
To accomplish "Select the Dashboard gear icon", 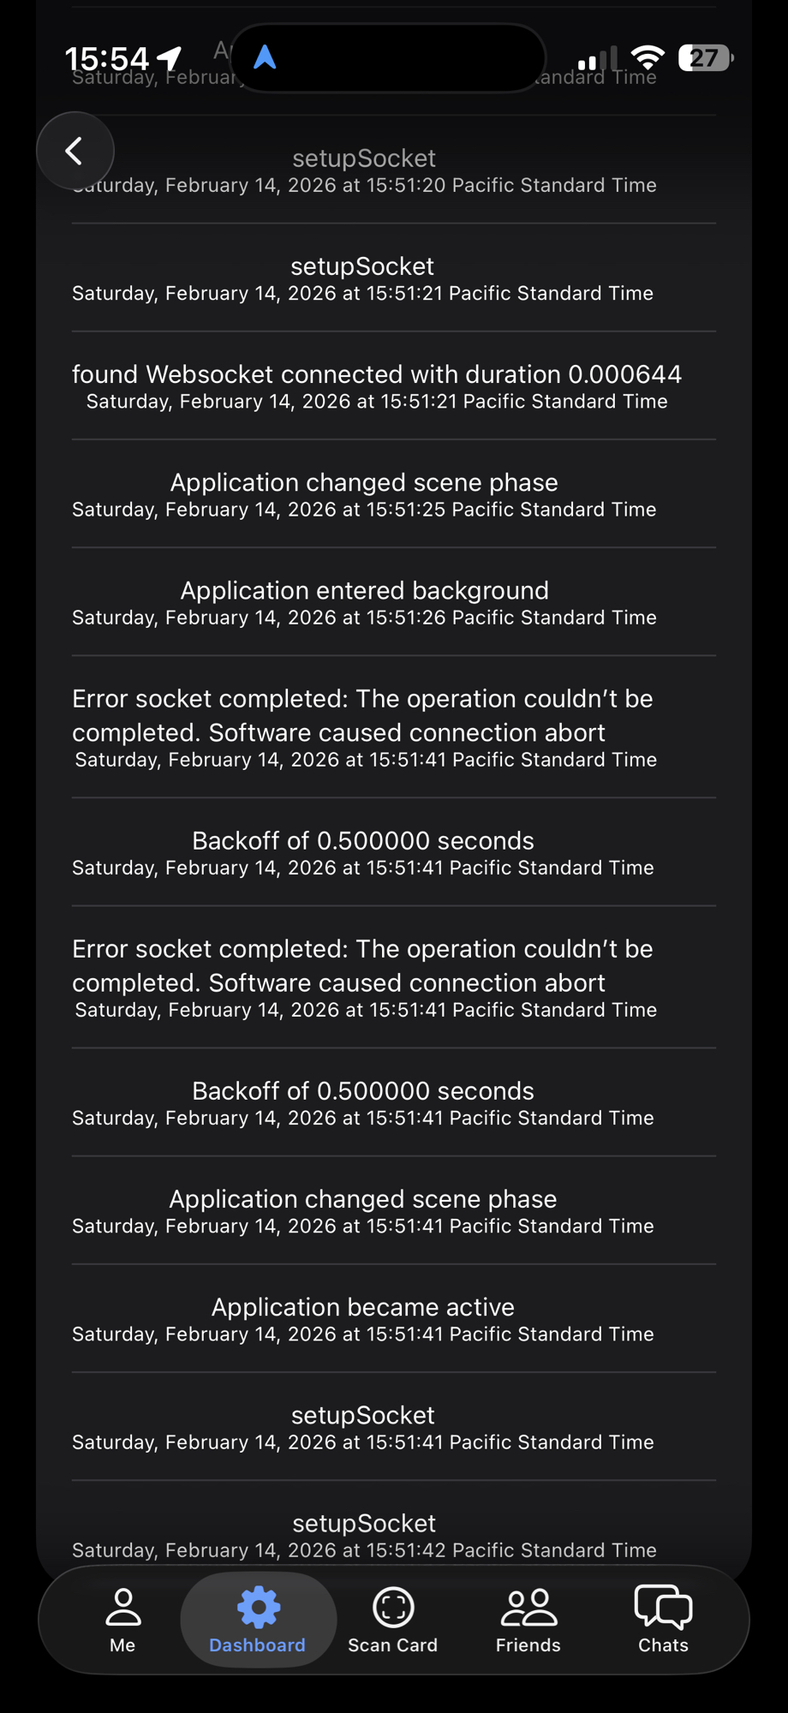I will pyautogui.click(x=258, y=1607).
